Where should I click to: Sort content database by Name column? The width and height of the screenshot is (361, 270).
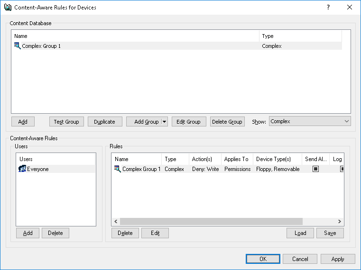pos(135,36)
